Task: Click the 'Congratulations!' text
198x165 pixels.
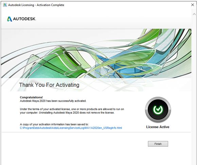Action: point(31,97)
